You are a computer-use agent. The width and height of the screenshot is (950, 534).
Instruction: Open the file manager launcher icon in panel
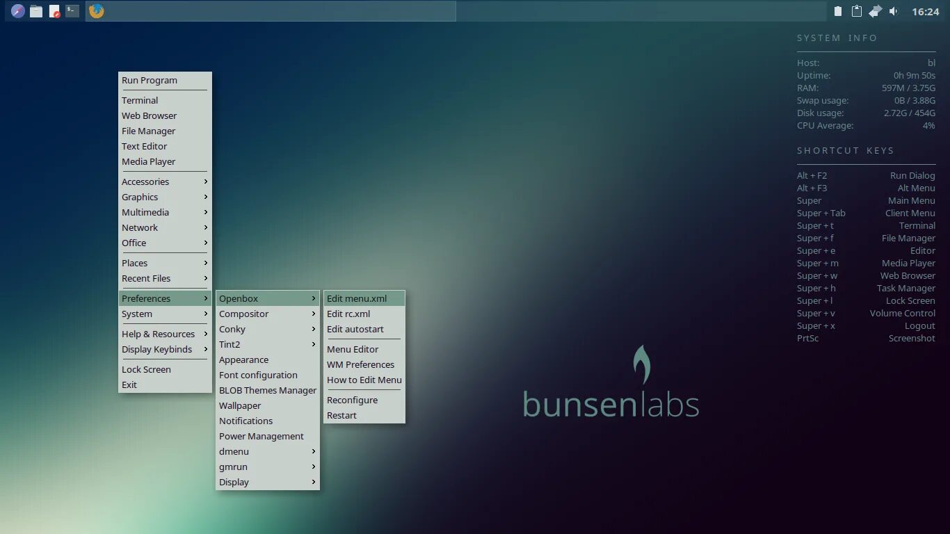36,11
